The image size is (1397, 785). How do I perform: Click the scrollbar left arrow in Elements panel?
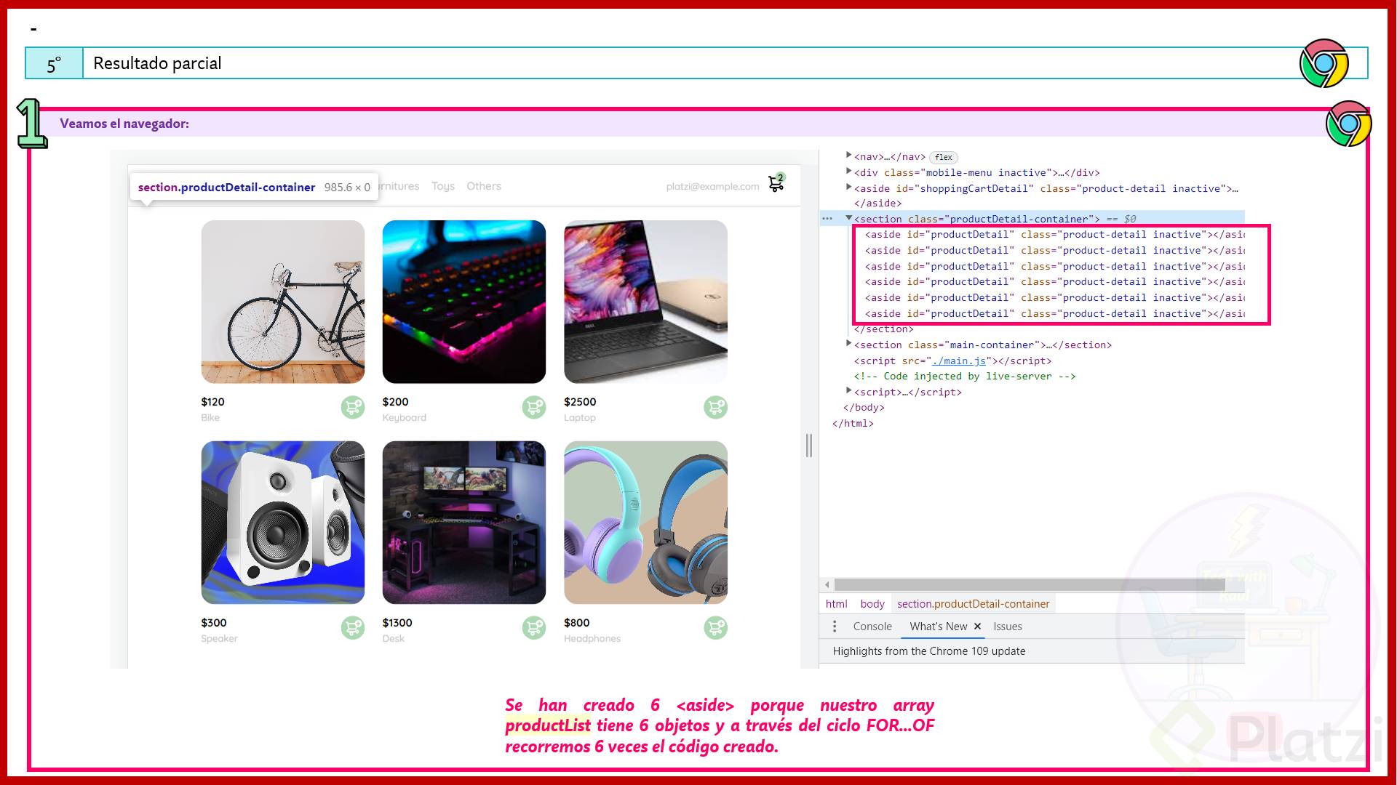(827, 585)
